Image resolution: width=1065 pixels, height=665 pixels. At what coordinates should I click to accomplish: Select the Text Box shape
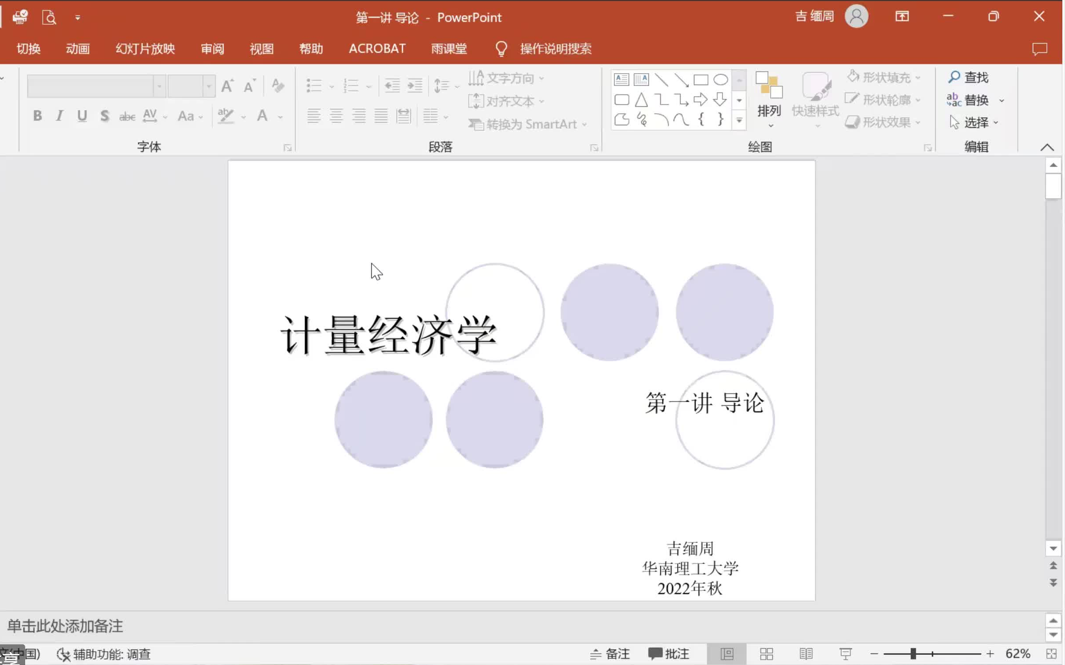coord(621,80)
